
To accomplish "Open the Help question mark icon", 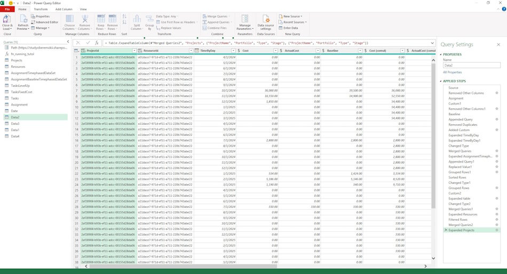I will tap(504, 9).
